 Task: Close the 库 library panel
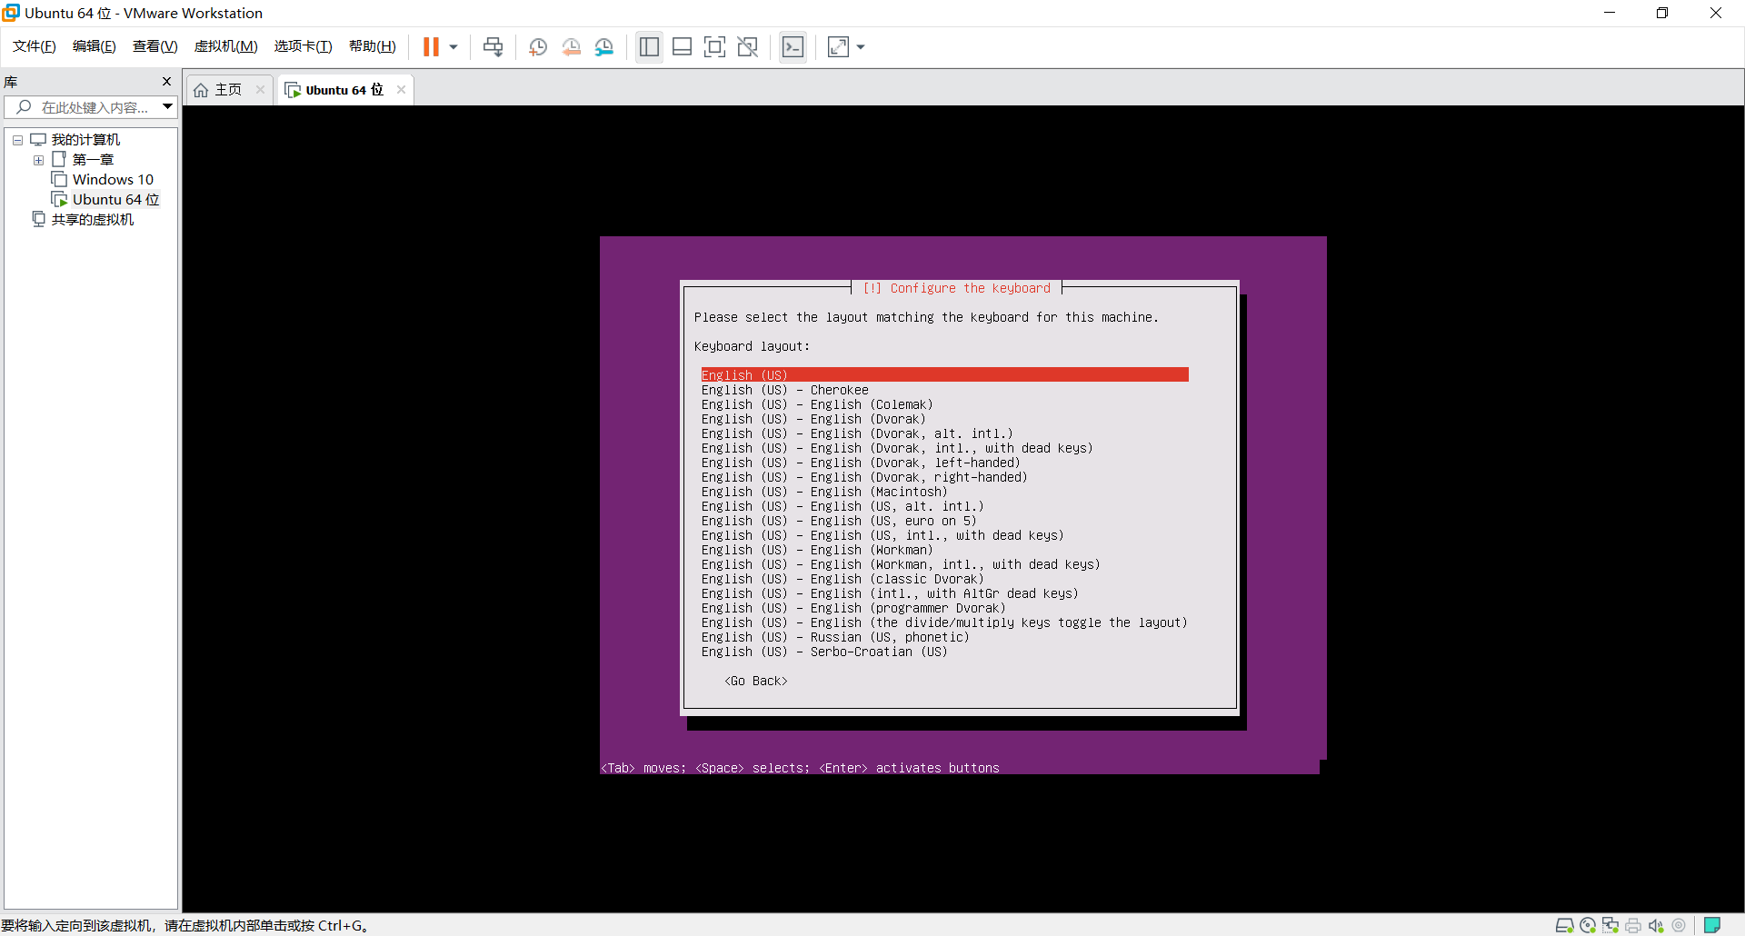tap(166, 82)
